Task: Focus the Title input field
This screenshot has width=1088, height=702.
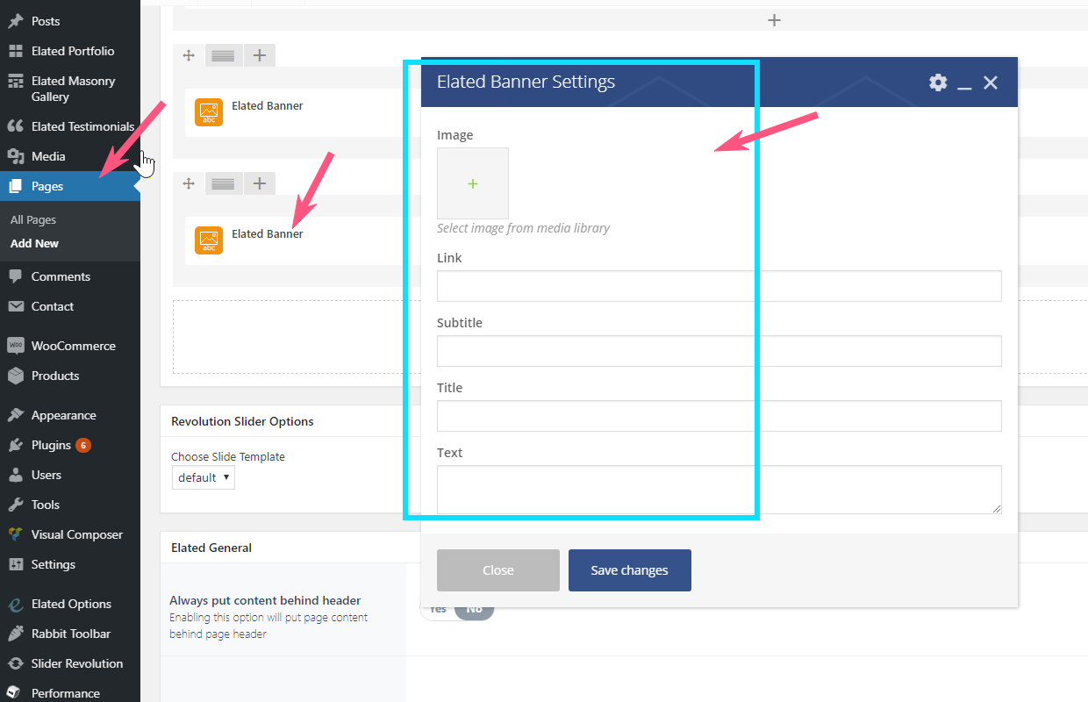Action: coord(719,416)
